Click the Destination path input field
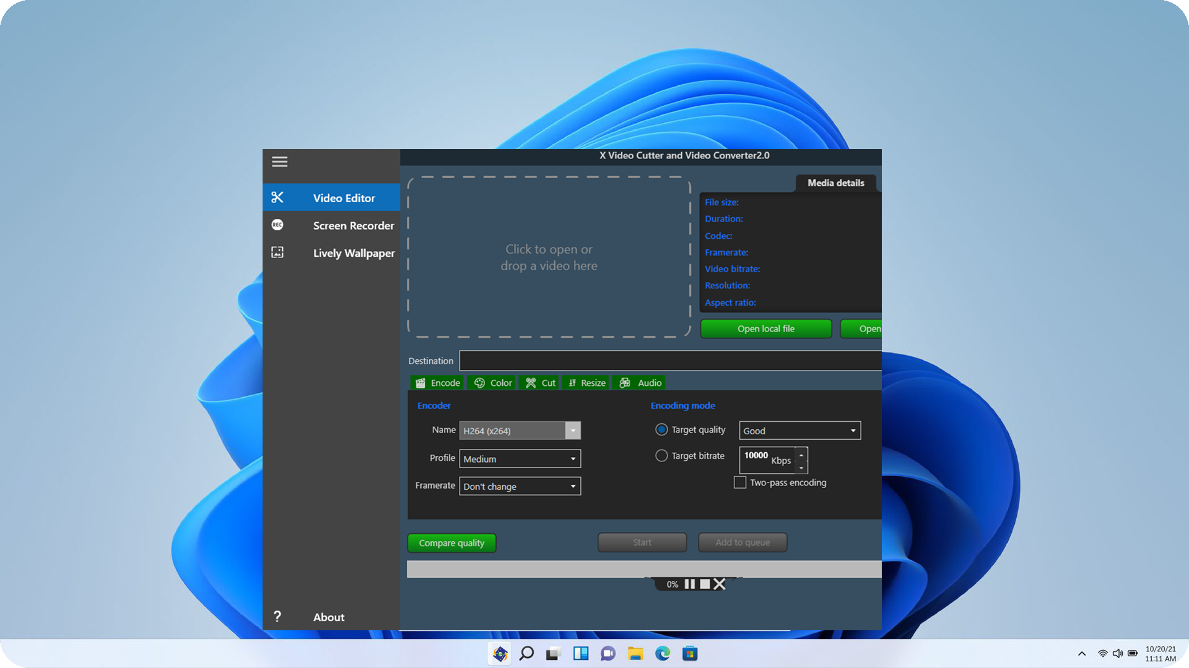1189x668 pixels. pyautogui.click(x=669, y=361)
